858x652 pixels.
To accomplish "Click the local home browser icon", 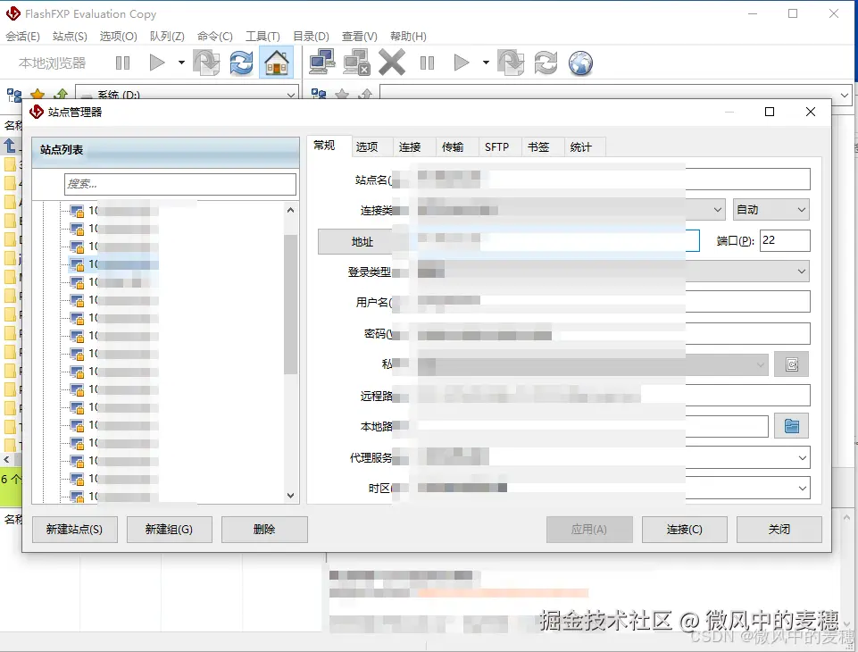I will pos(277,63).
